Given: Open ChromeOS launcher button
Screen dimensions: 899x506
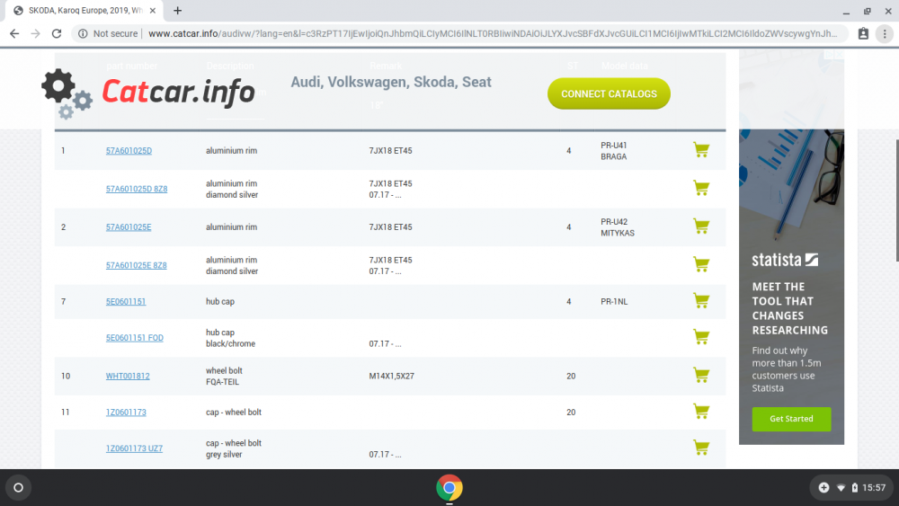Looking at the screenshot, I should [x=18, y=488].
